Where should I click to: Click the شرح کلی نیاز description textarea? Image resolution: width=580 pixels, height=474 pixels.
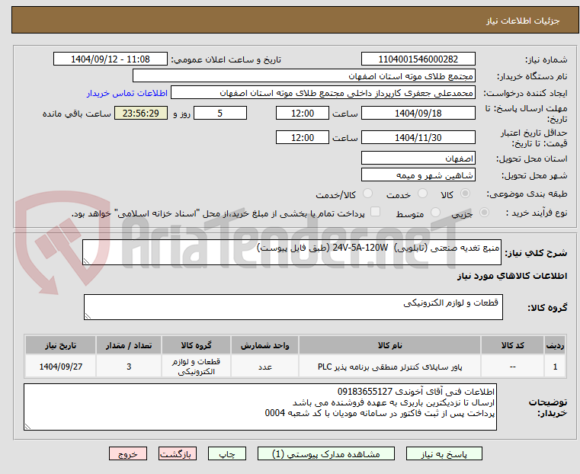(291, 252)
